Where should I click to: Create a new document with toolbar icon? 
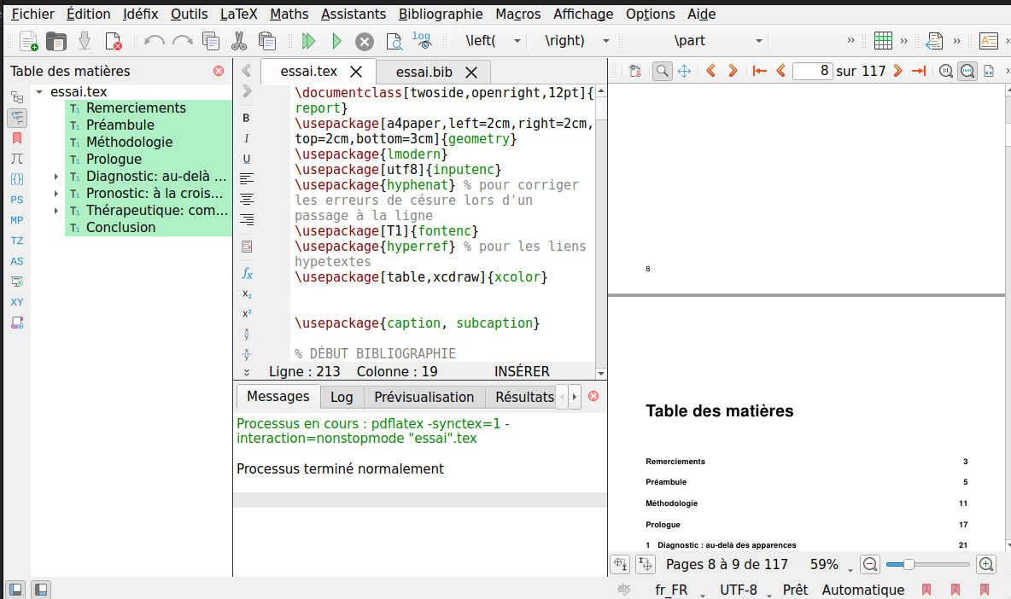tap(29, 41)
